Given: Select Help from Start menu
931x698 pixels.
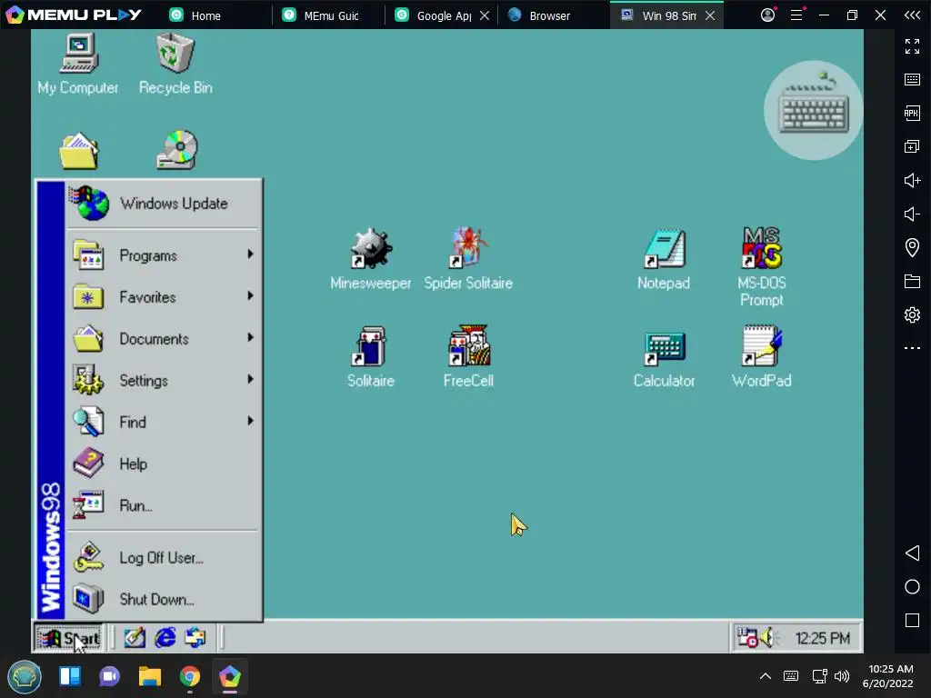Looking at the screenshot, I should (x=162, y=464).
